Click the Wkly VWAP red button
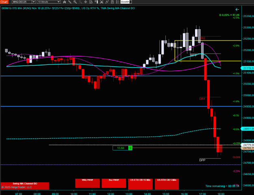The height and width of the screenshot is (195, 254). (87, 183)
